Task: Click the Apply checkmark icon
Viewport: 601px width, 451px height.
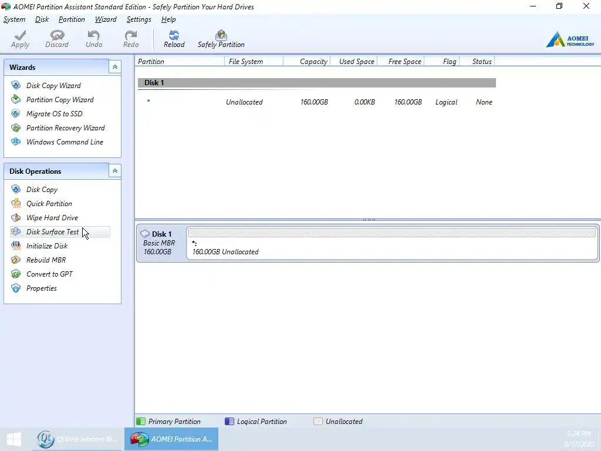Action: tap(20, 35)
